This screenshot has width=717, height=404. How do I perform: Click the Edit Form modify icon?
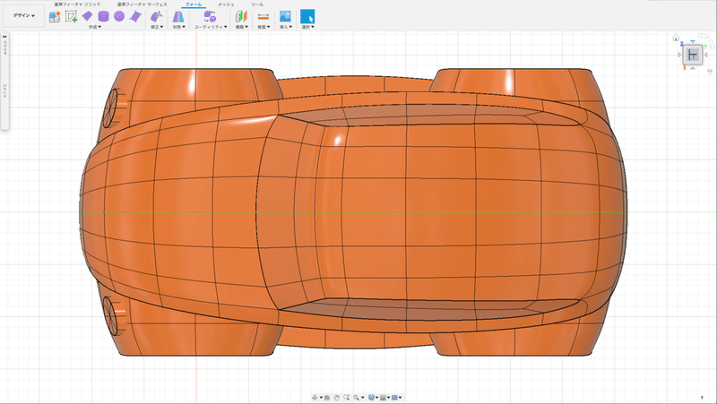pos(156,16)
